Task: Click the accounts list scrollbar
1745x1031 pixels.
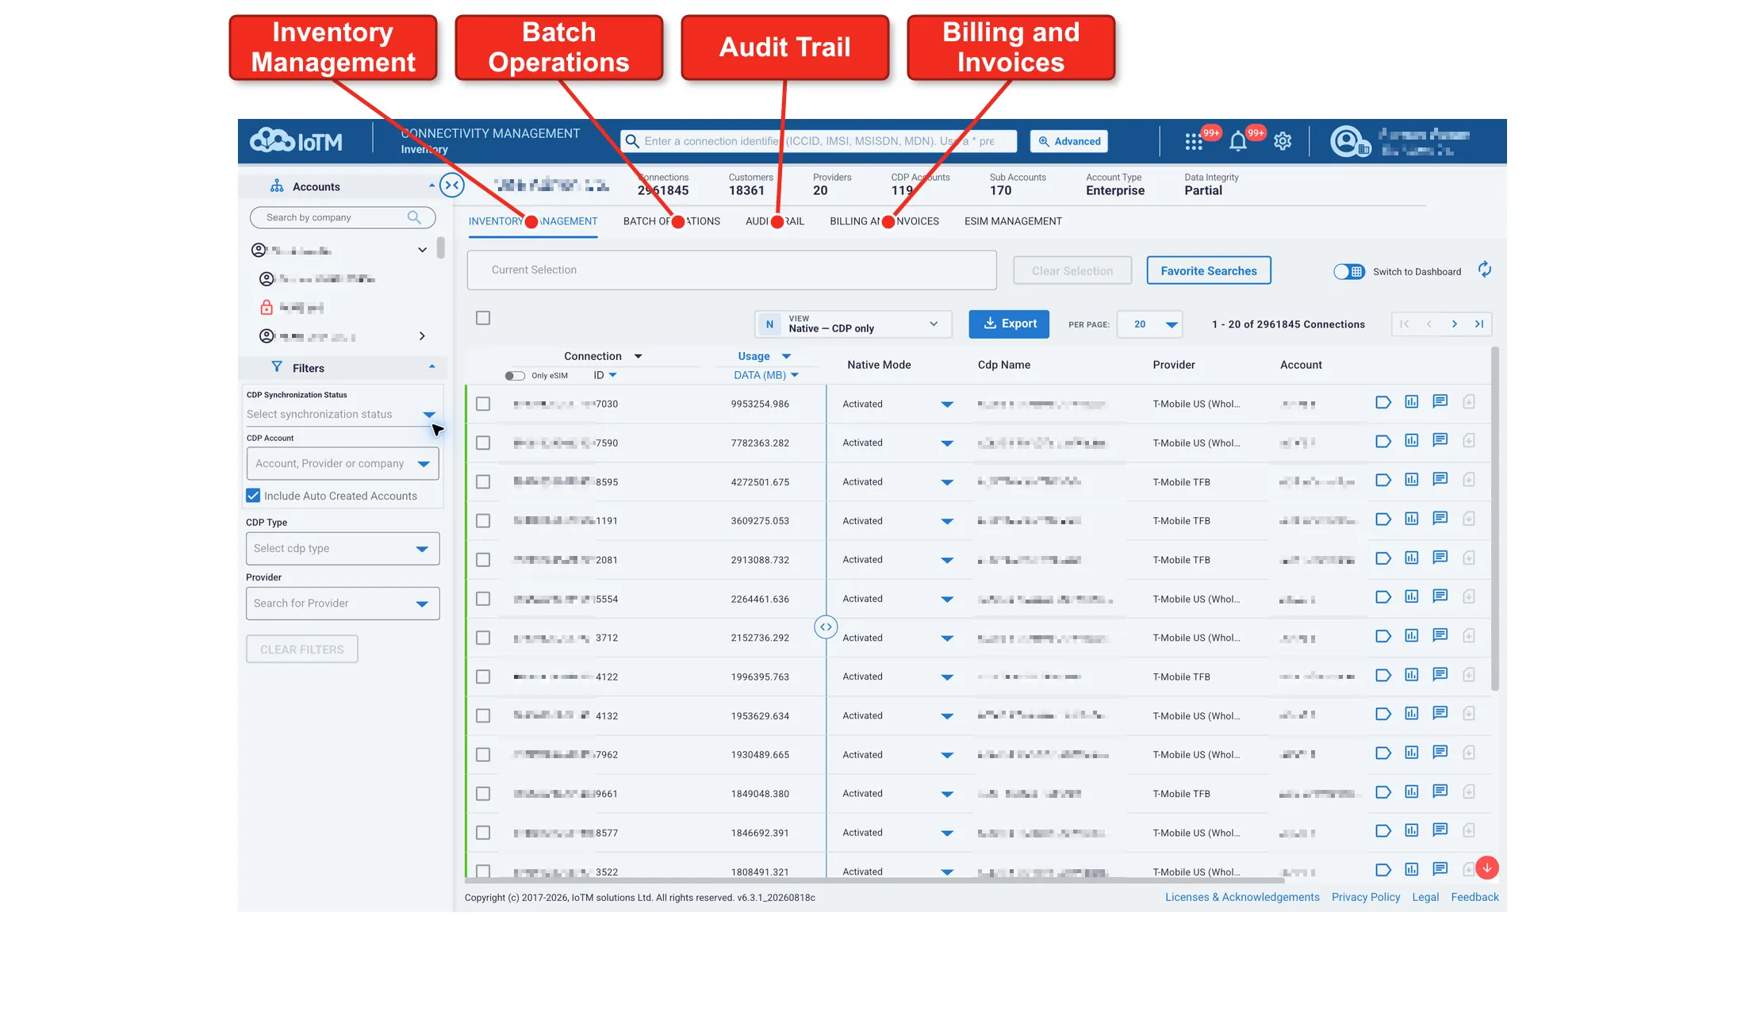Action: [440, 247]
